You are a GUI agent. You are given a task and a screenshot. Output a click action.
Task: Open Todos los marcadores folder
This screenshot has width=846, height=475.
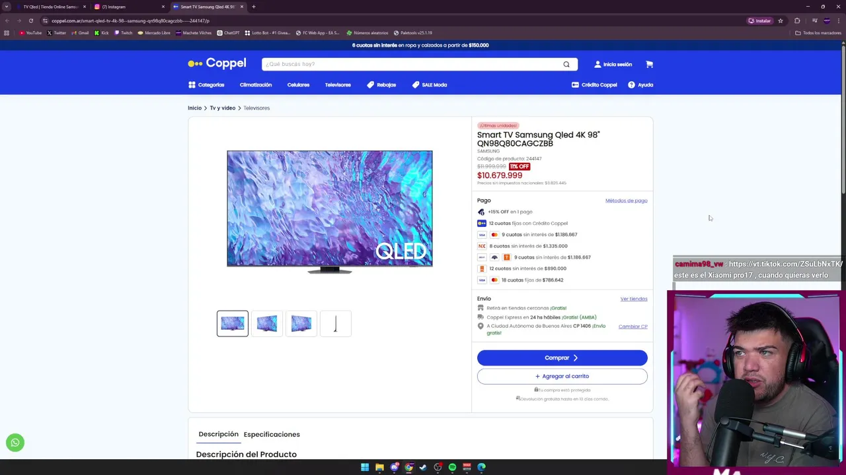pyautogui.click(x=818, y=32)
